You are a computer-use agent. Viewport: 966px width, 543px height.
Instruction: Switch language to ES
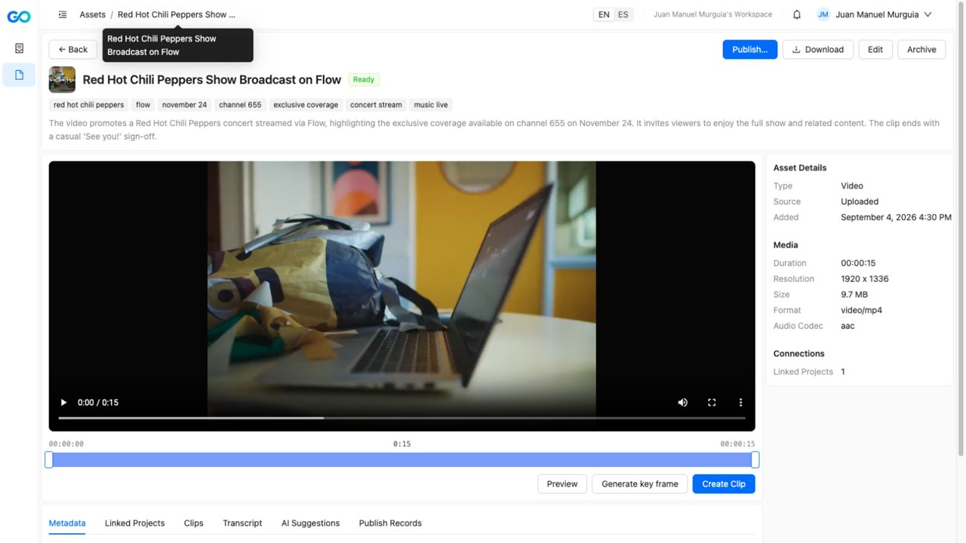[623, 14]
